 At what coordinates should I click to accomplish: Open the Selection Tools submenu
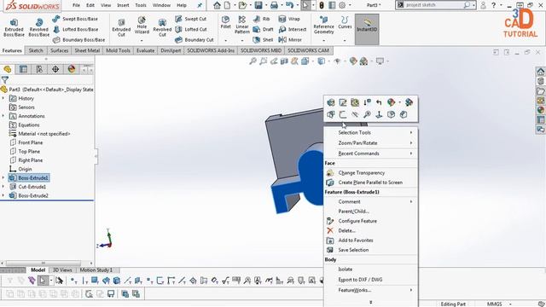point(370,133)
